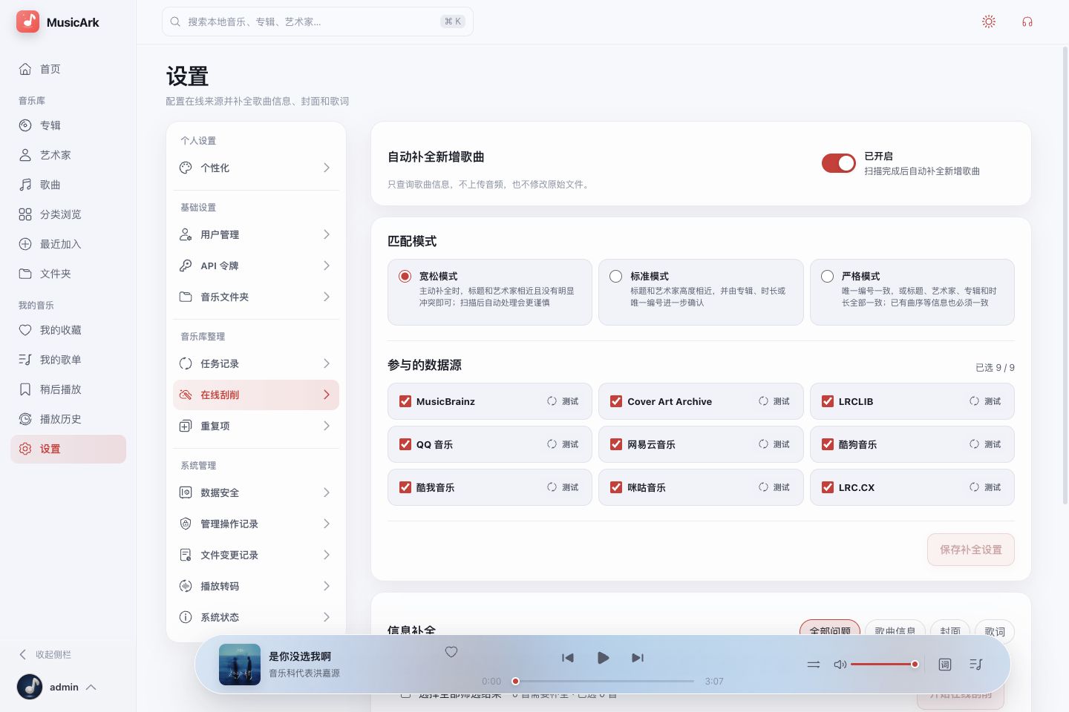Open 播放历史 in sidebar
1069x712 pixels.
68,419
